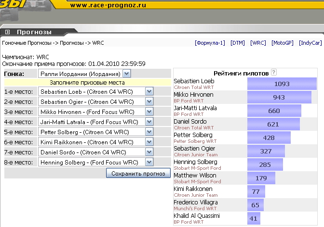Click Petter Solberg rating bar 428
The image size is (324, 227).
pyautogui.click(x=269, y=138)
